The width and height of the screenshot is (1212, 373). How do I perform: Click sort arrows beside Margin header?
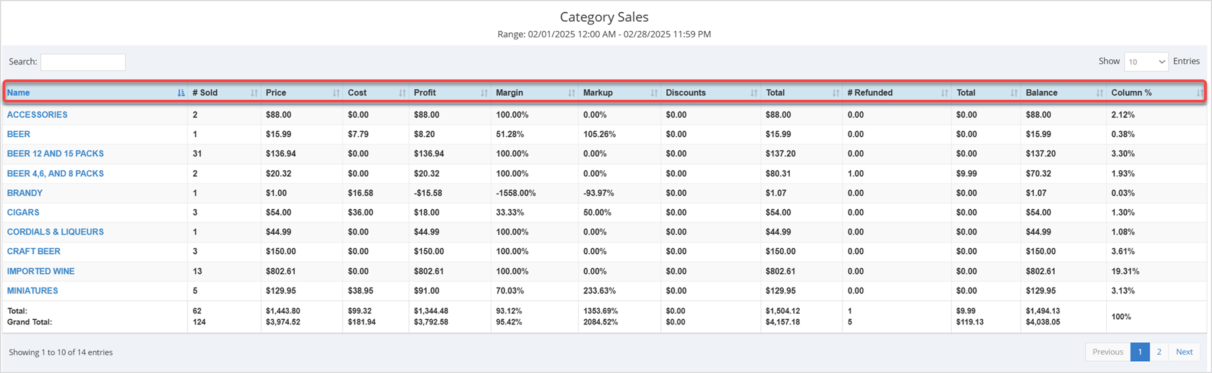click(571, 93)
